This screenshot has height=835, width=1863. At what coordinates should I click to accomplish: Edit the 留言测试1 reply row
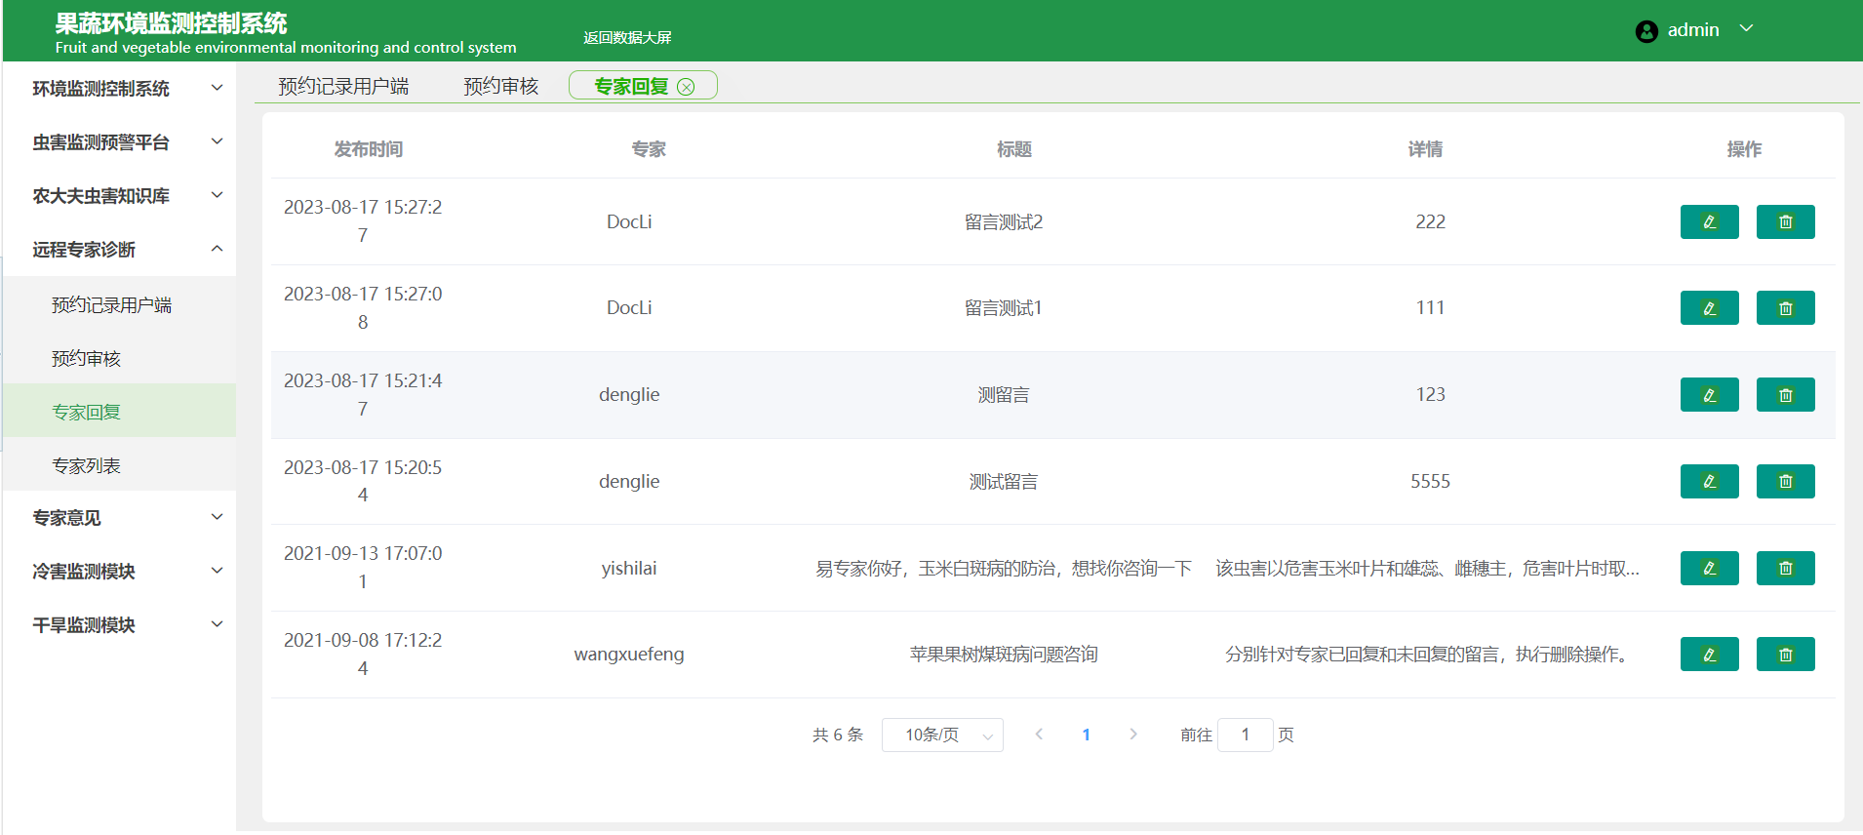pyautogui.click(x=1709, y=308)
